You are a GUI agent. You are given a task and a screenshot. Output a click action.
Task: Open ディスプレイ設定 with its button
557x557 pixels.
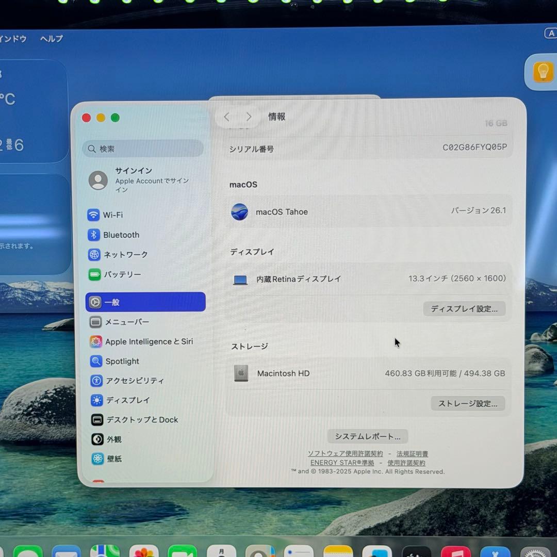click(464, 308)
